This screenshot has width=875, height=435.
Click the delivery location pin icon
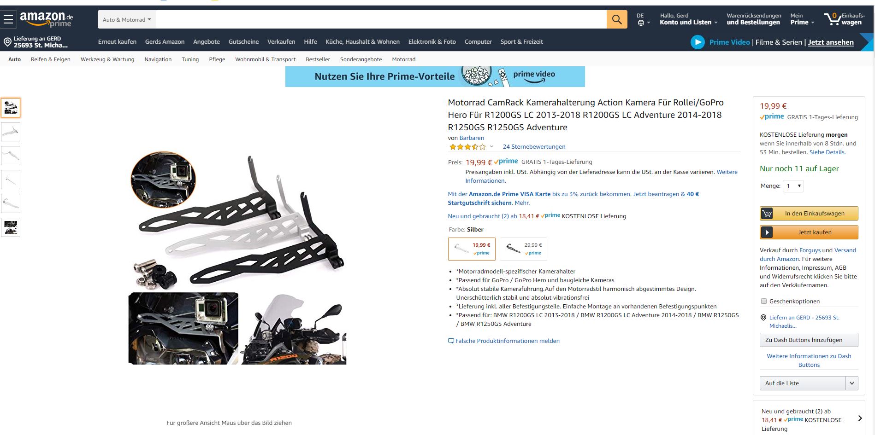(7, 42)
